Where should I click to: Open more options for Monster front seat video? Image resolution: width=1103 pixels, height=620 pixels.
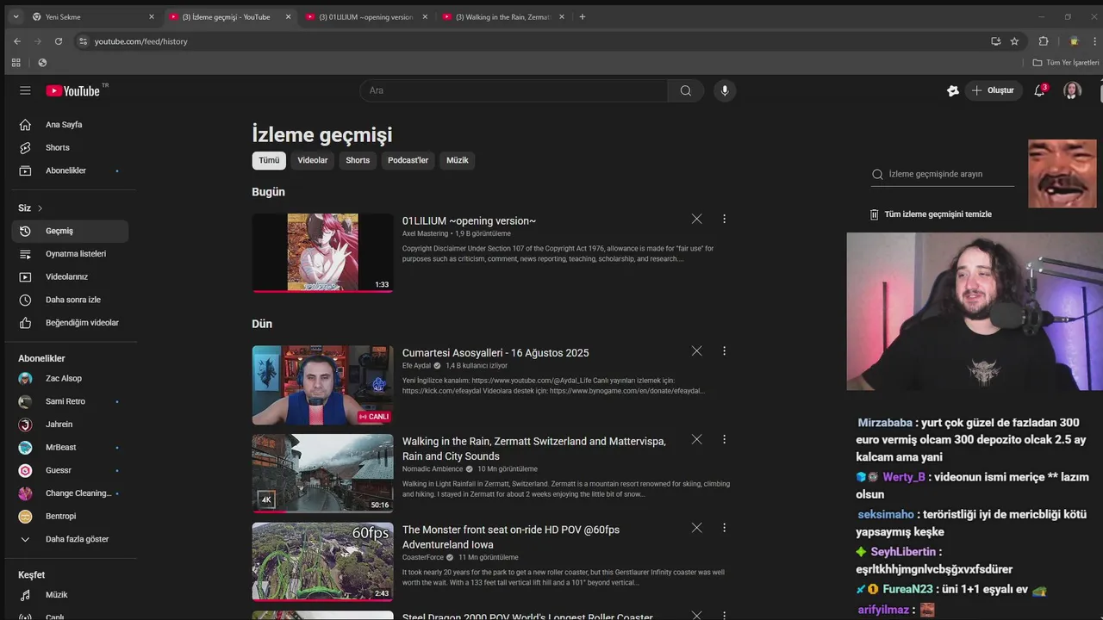click(724, 527)
